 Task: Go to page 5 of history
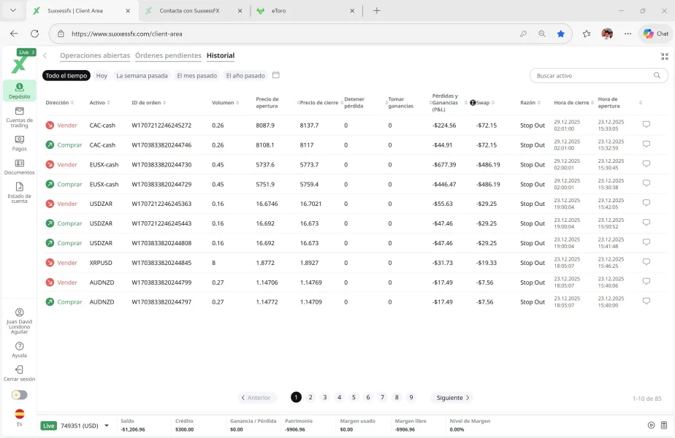tap(354, 398)
